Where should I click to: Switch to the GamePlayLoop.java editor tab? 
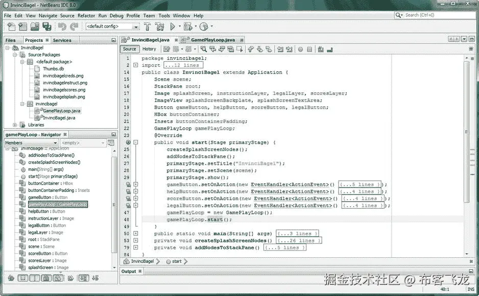[212, 40]
